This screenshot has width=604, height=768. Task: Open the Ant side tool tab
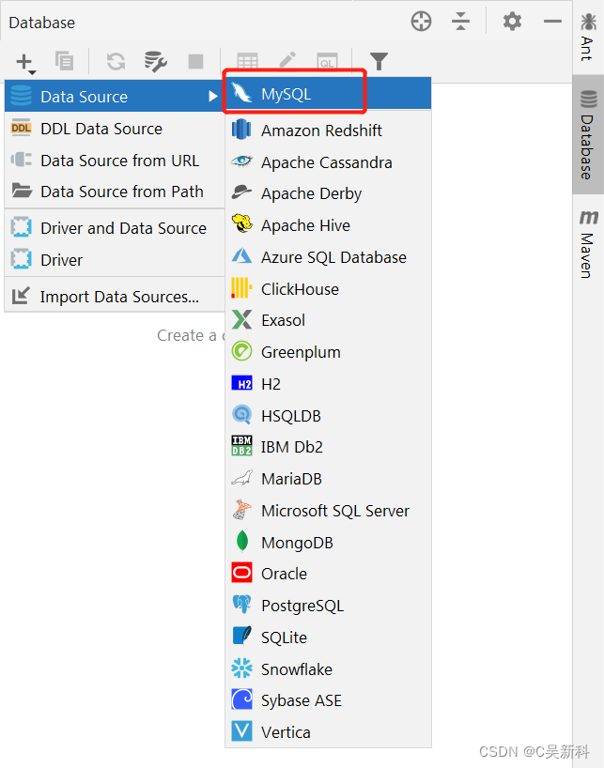tap(588, 38)
